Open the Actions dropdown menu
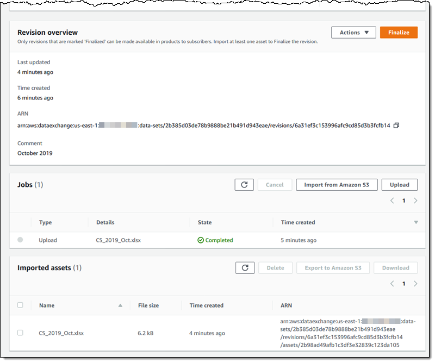The image size is (435, 363). tap(353, 33)
